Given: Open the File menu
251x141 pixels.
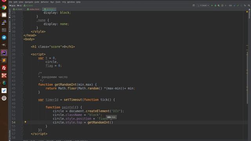Looking at the screenshot, I should click(11, 2).
